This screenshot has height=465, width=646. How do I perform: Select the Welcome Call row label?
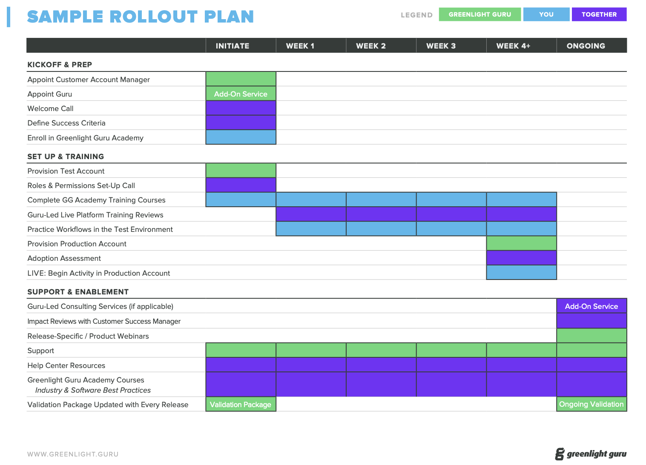[50, 108]
